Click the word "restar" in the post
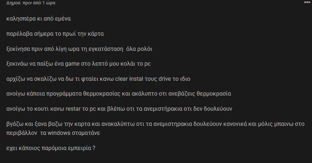Viewport: 312px width, 163px height. (x=73, y=109)
